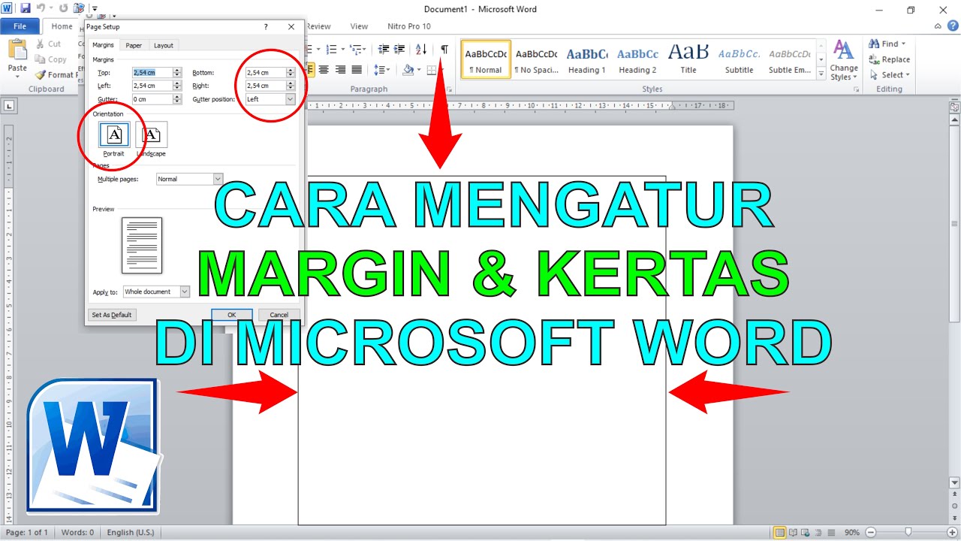Toggle the ruler view button above scrollbar

tap(955, 107)
